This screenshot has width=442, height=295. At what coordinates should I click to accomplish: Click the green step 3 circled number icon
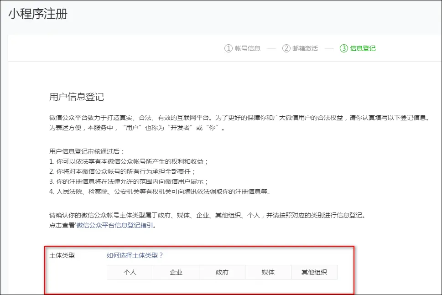click(x=344, y=48)
